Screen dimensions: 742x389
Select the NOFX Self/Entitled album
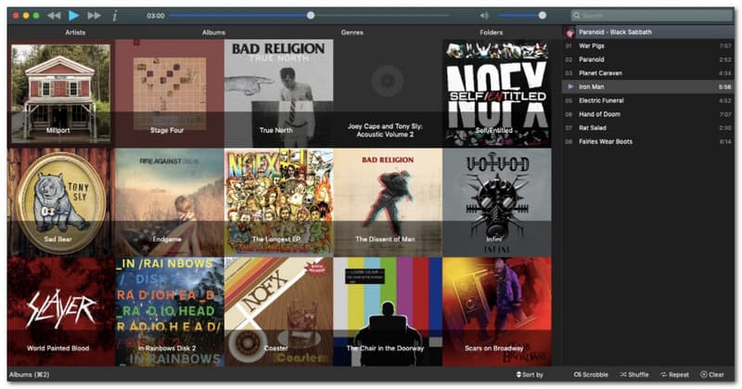point(497,94)
